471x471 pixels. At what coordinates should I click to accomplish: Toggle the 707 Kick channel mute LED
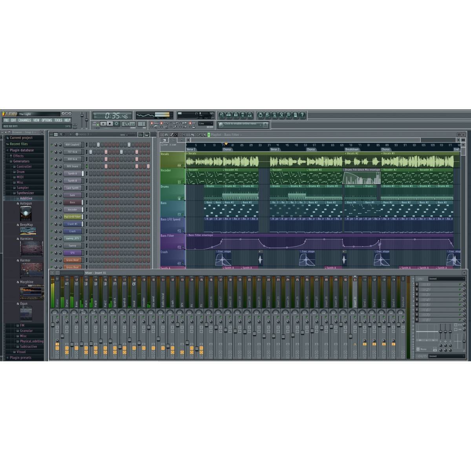point(51,152)
